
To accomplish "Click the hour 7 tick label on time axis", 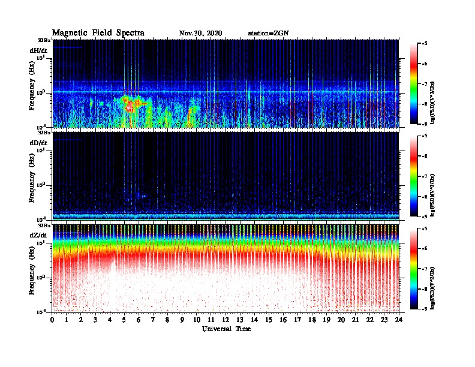I will [x=154, y=320].
